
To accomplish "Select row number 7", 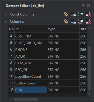I will [11, 56].
